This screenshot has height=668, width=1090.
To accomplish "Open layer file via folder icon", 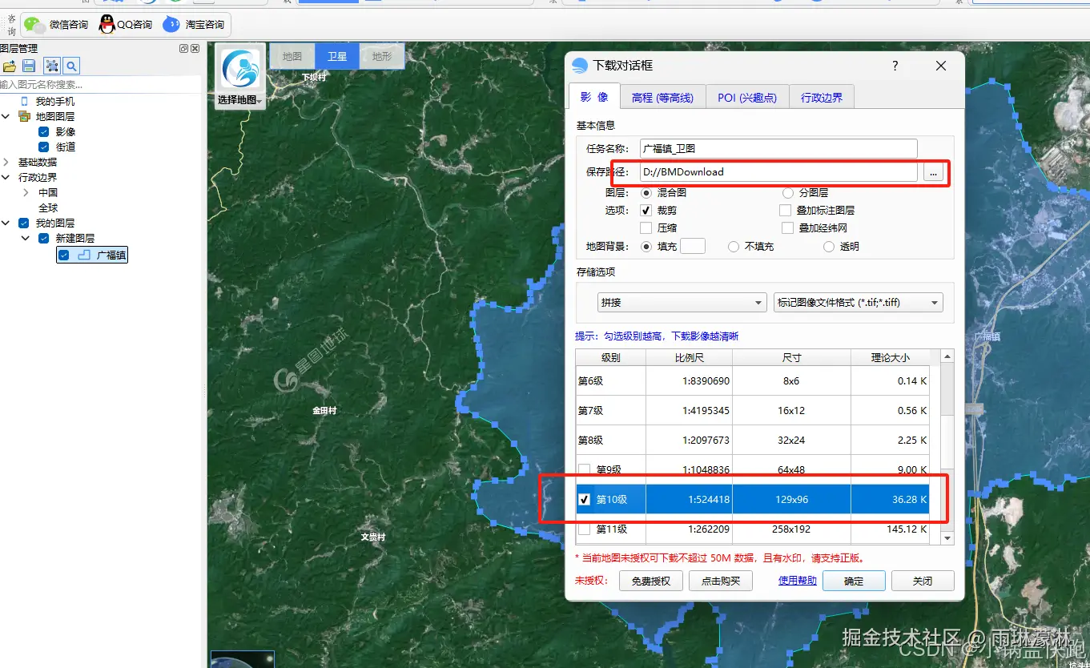I will pyautogui.click(x=10, y=66).
